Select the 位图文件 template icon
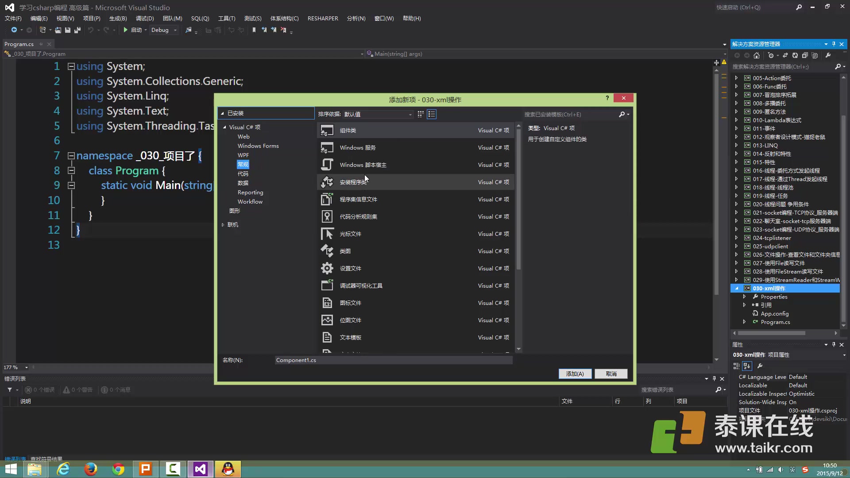The width and height of the screenshot is (850, 478). point(327,320)
